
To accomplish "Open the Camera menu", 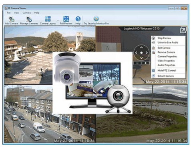I will pos(27,13).
